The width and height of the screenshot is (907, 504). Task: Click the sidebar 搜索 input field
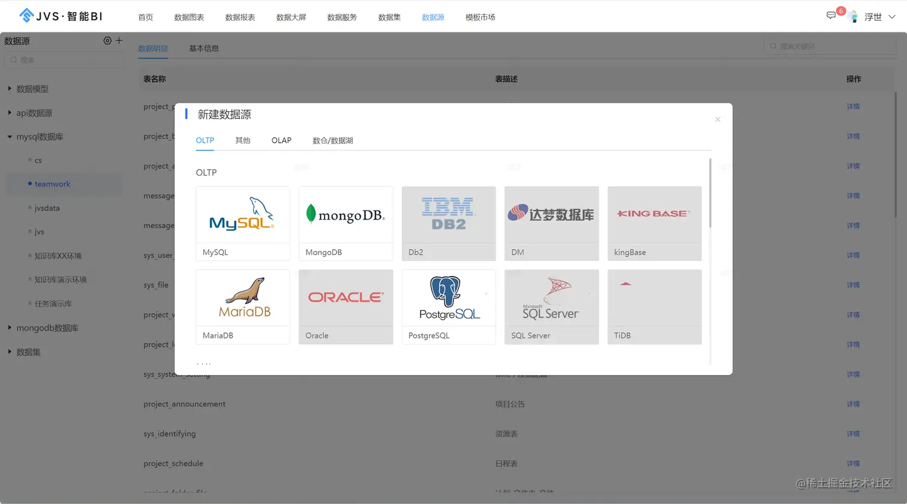tap(64, 60)
